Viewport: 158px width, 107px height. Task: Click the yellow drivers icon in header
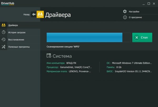[40, 14]
